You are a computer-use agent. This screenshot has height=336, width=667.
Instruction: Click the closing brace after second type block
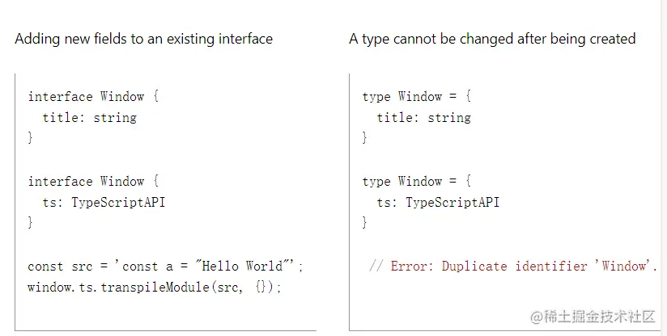pos(364,222)
